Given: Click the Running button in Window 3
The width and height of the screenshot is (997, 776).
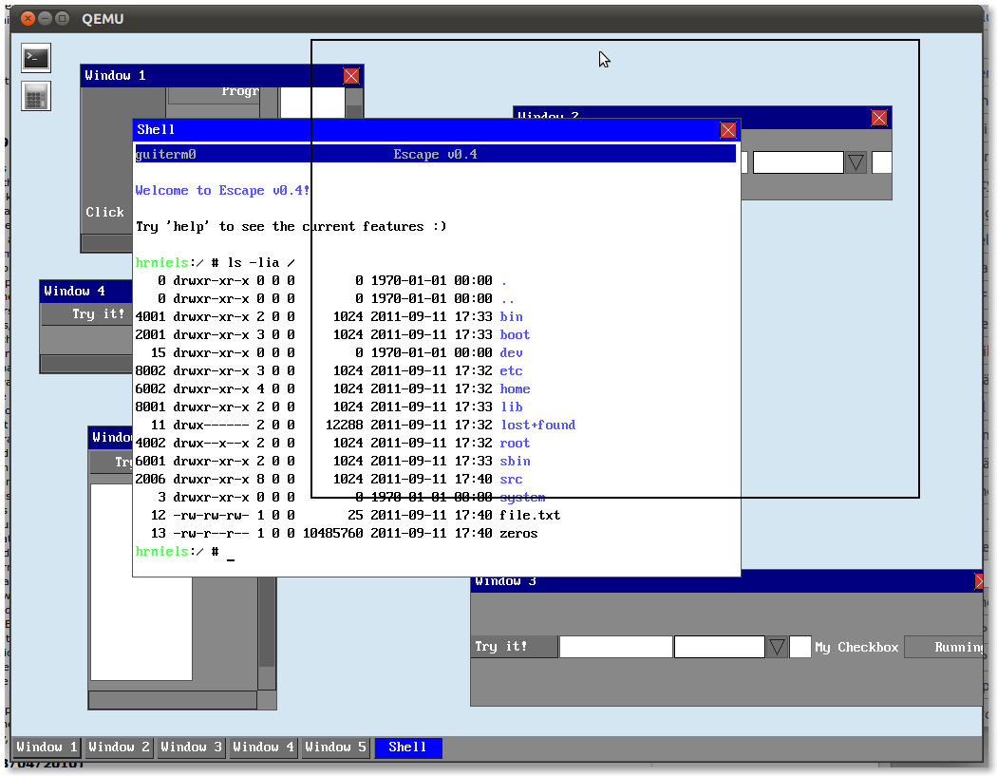Looking at the screenshot, I should [944, 647].
